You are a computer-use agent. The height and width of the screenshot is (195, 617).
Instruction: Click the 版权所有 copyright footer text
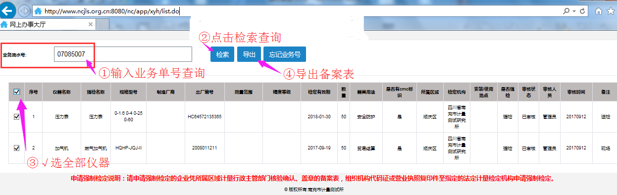click(314, 189)
